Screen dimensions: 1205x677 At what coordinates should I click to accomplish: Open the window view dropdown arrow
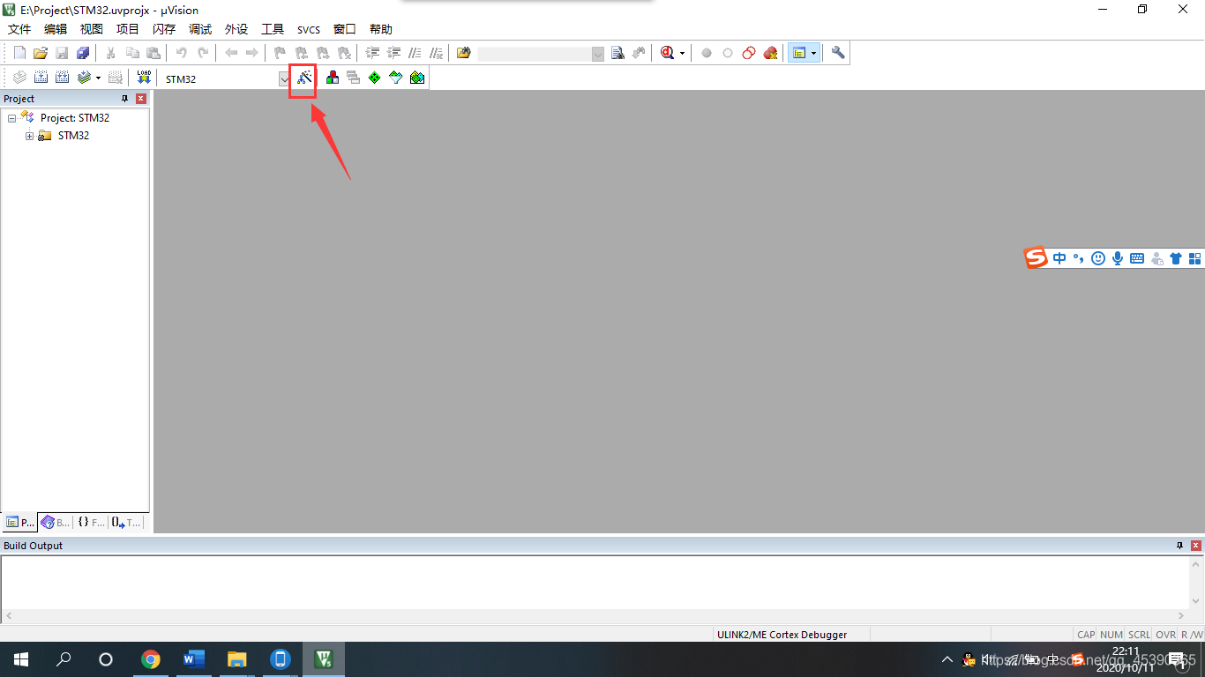813,53
